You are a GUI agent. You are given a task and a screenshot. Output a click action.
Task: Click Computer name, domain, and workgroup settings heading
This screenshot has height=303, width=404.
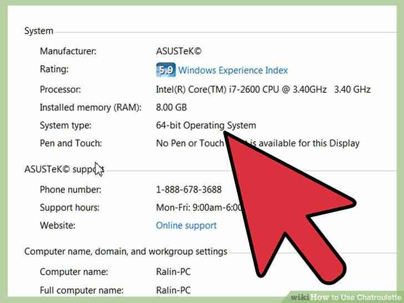coord(126,251)
